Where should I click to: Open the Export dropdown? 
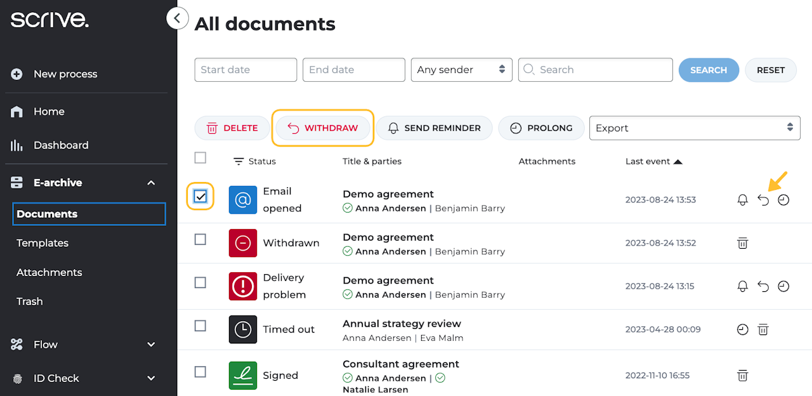point(695,128)
